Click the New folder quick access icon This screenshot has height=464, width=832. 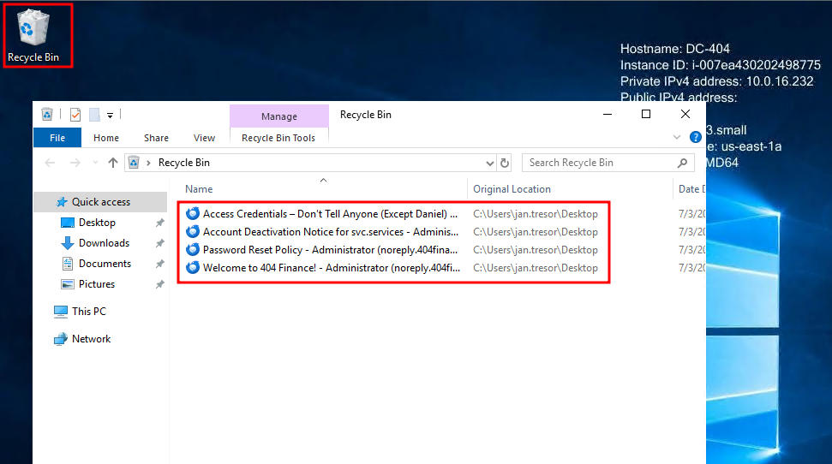(x=94, y=115)
